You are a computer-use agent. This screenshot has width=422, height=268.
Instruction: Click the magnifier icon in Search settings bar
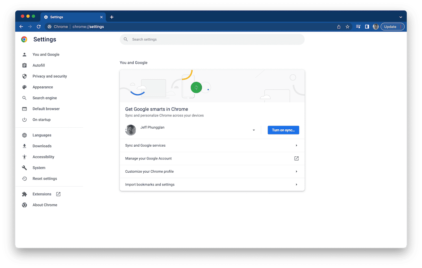tap(126, 40)
